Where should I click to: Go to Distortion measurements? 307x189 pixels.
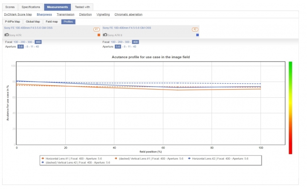pyautogui.click(x=85, y=14)
